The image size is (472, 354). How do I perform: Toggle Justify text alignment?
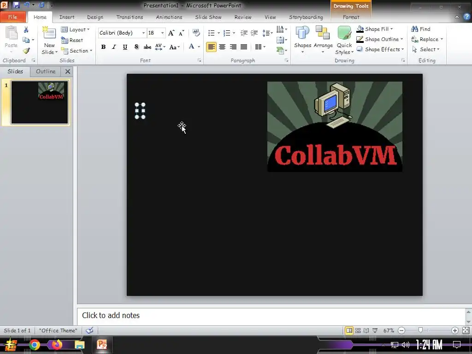tap(244, 47)
